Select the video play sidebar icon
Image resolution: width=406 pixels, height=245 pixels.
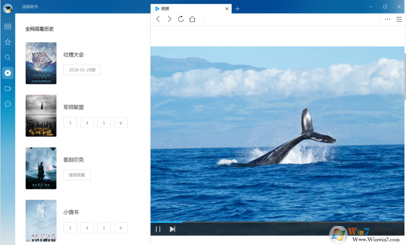pos(7,73)
